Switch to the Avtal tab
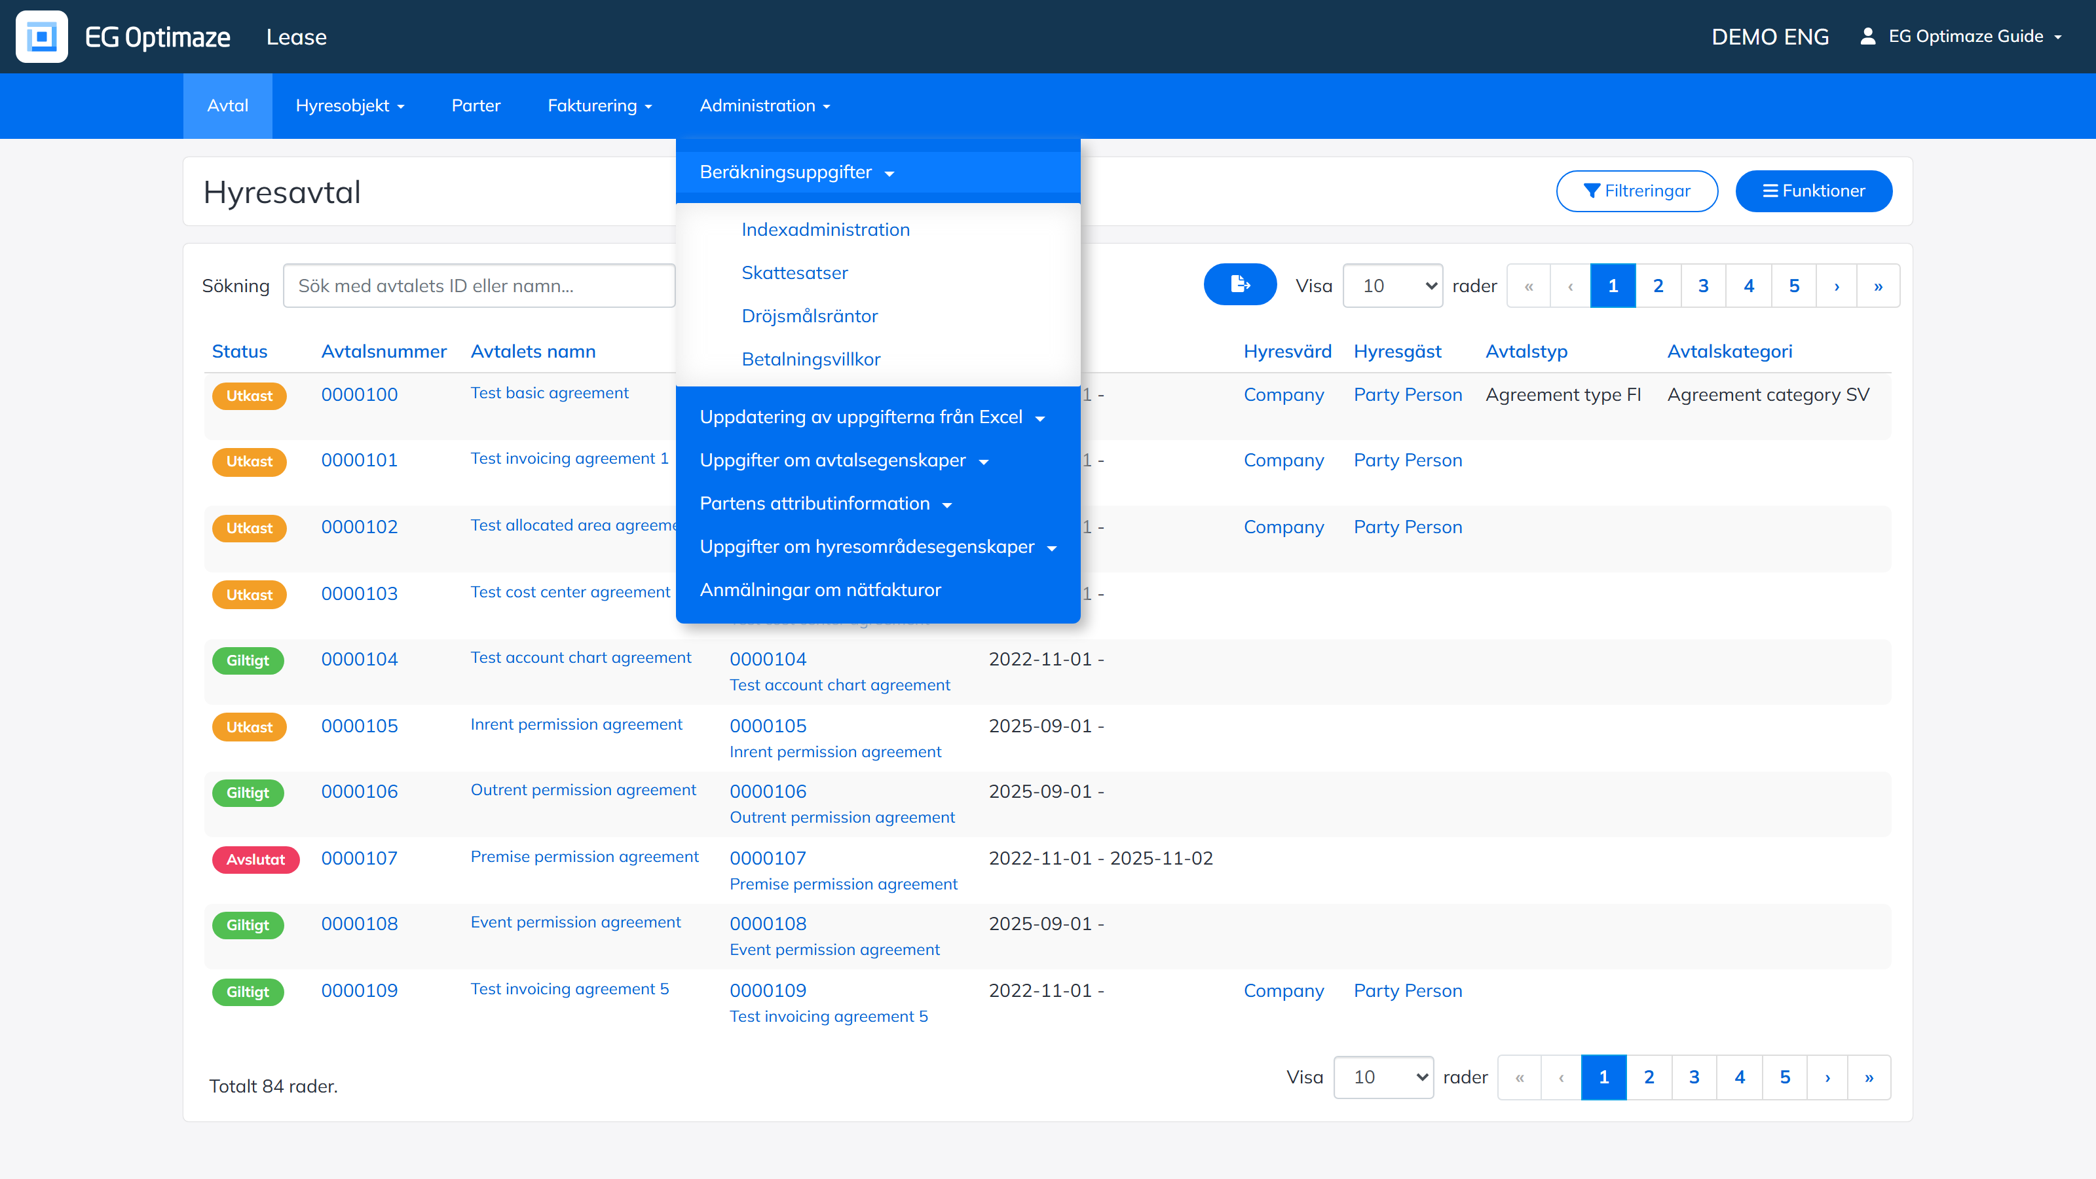 coord(228,105)
